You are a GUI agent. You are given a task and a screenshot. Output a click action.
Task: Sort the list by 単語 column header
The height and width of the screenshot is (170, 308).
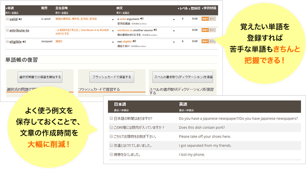click(10, 8)
